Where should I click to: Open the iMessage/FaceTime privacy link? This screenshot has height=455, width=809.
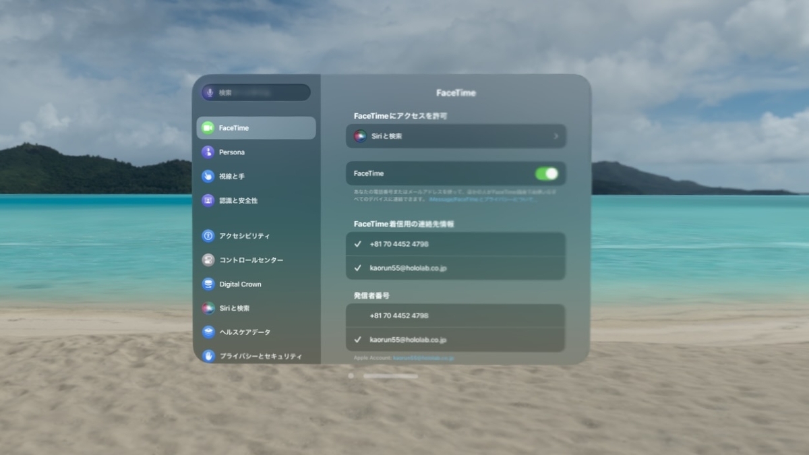tap(482, 200)
